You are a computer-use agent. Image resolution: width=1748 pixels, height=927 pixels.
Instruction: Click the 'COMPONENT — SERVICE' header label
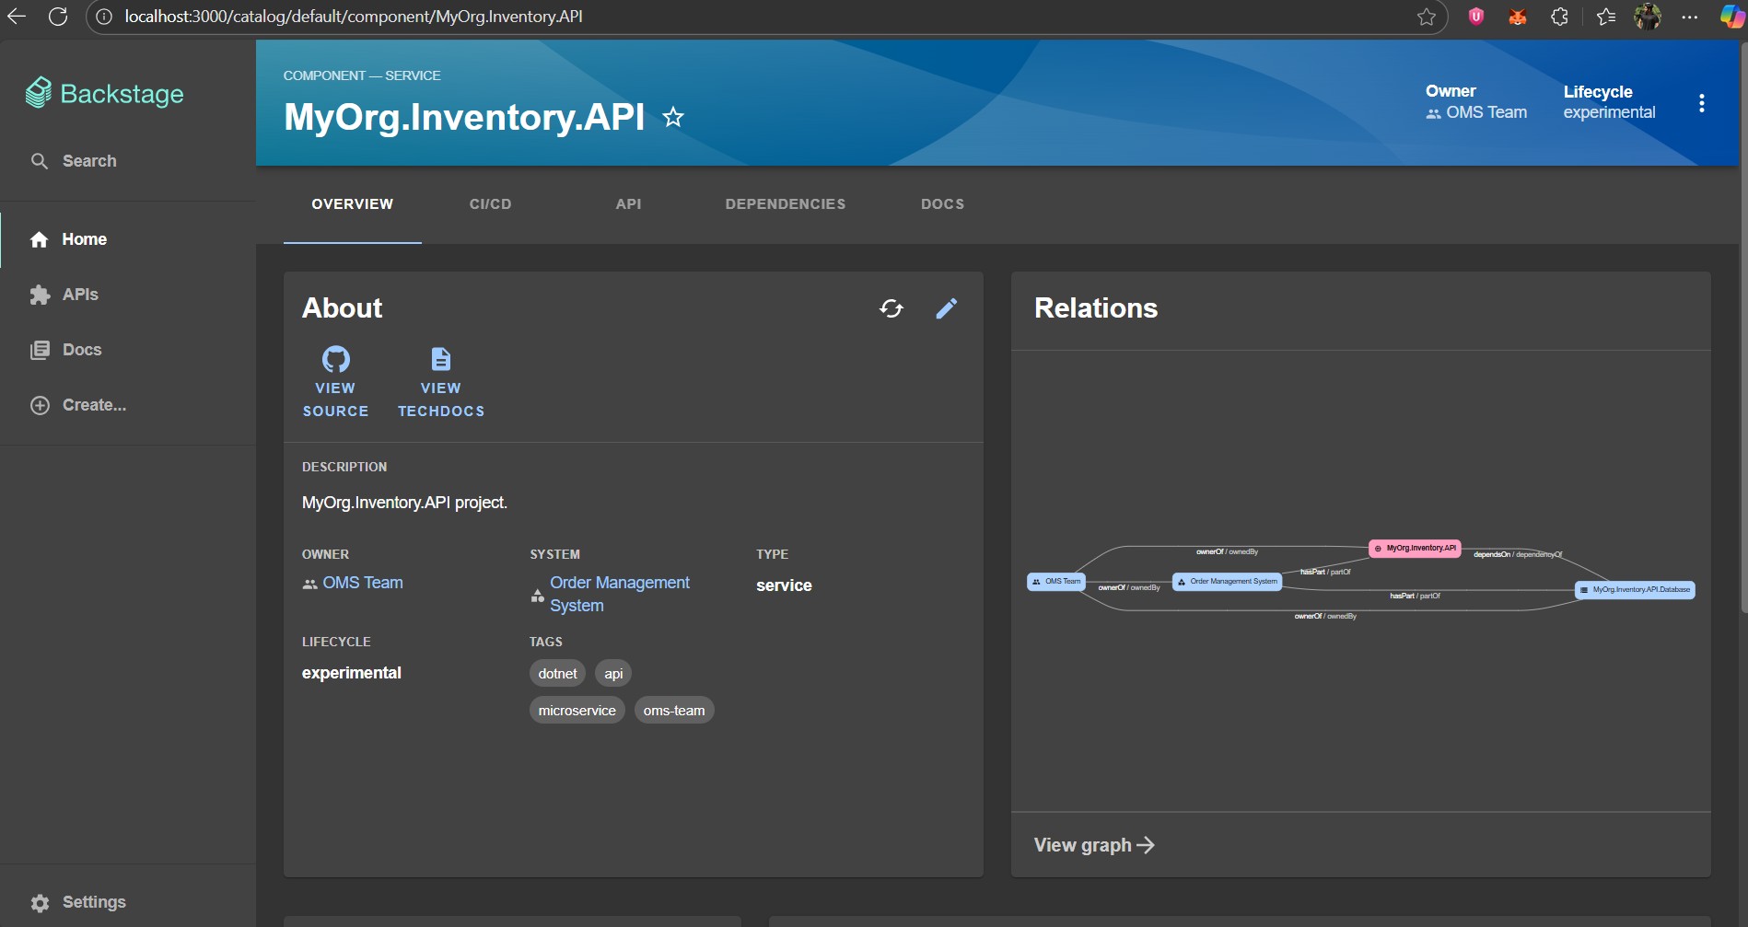[x=362, y=75]
